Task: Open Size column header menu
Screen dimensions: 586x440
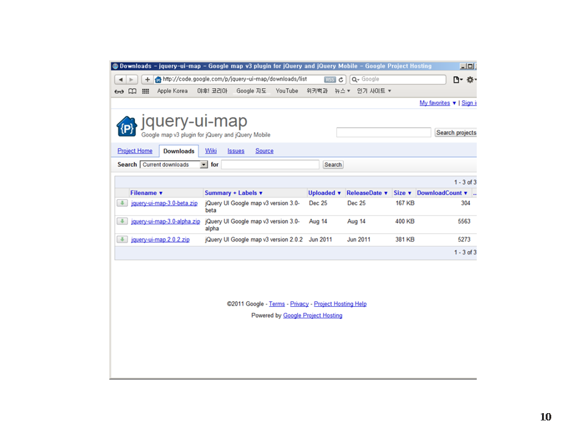Action: pyautogui.click(x=402, y=193)
